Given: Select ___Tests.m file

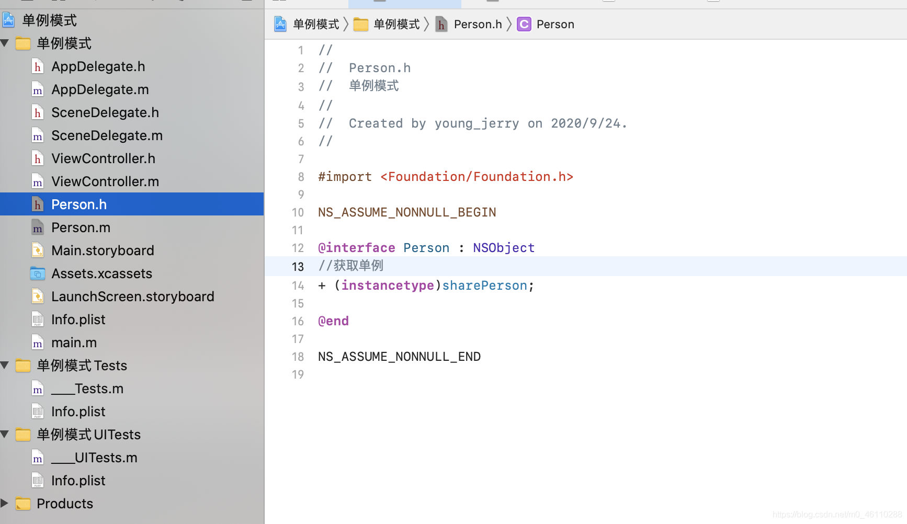Looking at the screenshot, I should point(132,389).
